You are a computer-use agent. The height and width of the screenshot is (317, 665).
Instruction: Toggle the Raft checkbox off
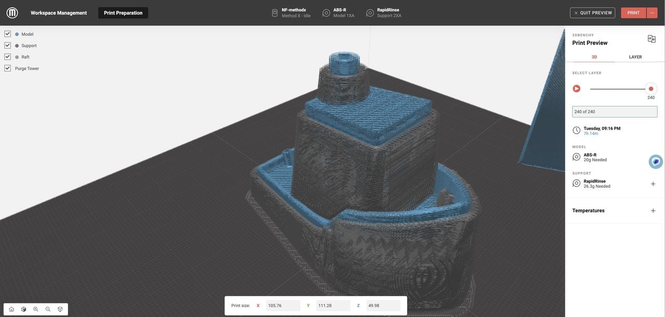(x=7, y=57)
